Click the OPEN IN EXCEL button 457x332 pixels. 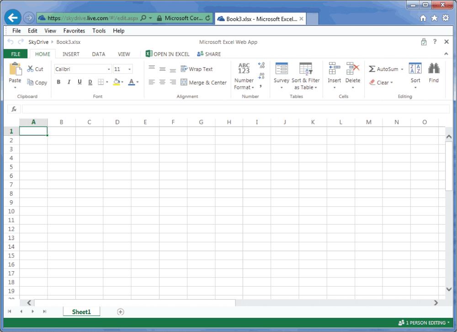coord(168,54)
